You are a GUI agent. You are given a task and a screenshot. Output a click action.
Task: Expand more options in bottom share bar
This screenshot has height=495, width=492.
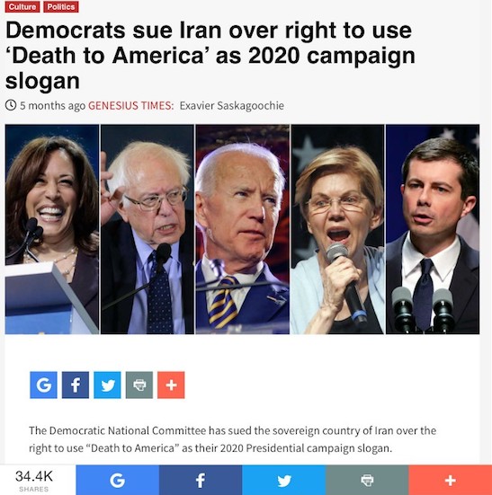click(451, 480)
